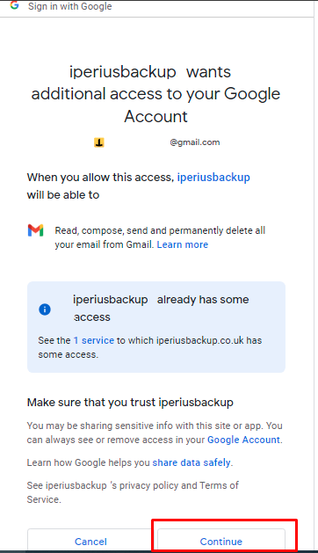Open the Google Account link

click(x=243, y=440)
